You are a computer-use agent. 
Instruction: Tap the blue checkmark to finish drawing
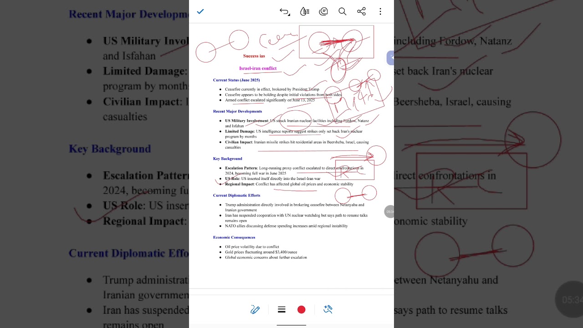(200, 11)
